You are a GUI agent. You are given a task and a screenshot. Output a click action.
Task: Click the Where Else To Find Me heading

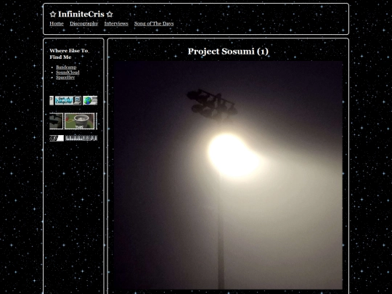coord(69,54)
